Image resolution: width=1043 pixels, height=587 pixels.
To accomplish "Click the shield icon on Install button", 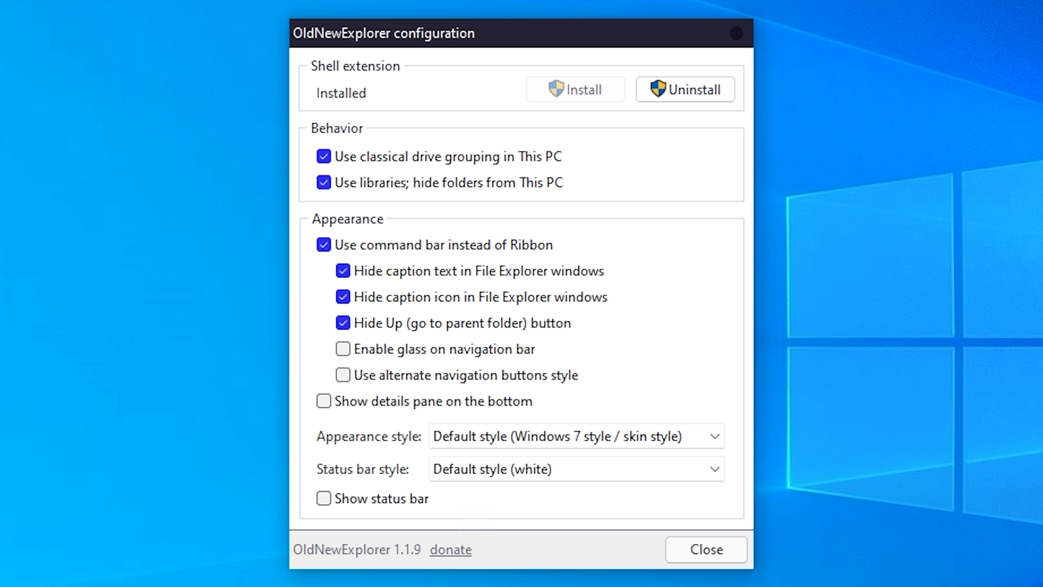I will [556, 89].
